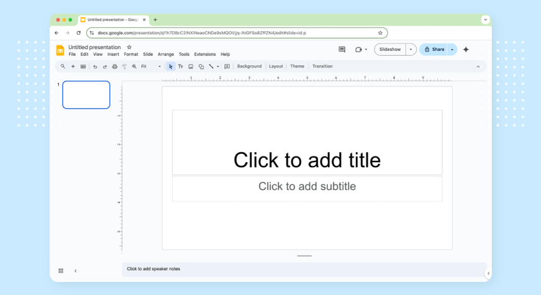
Task: Select the Line tool icon
Action: click(x=211, y=66)
